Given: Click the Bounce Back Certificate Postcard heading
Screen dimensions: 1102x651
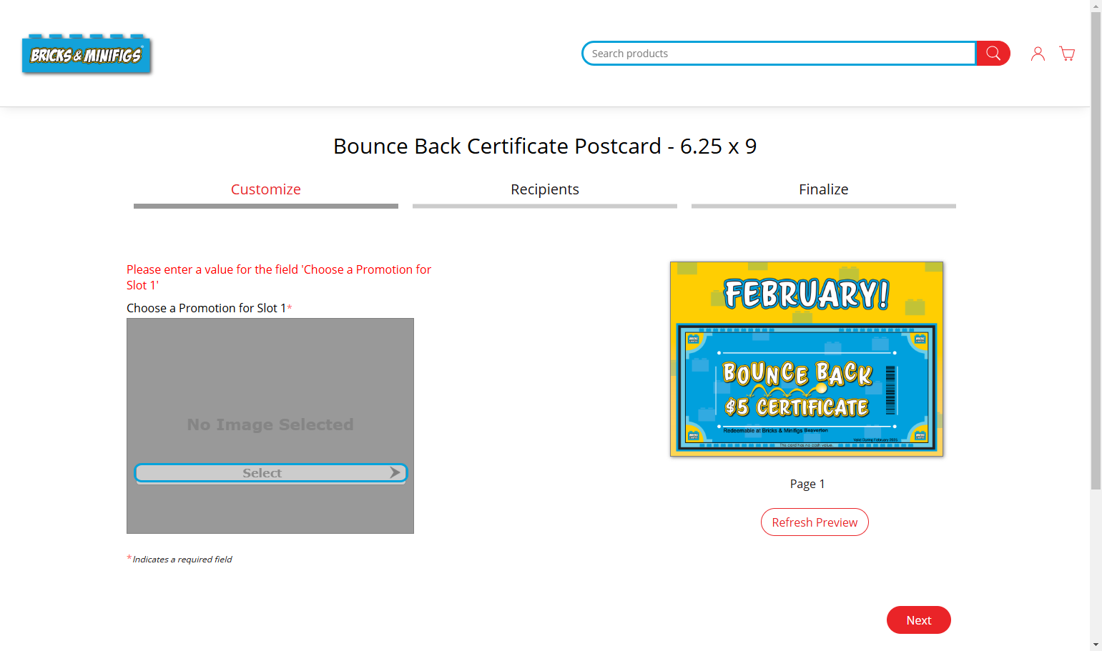Looking at the screenshot, I should (545, 146).
